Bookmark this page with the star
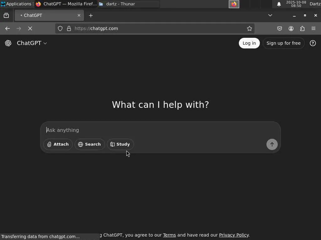Screen dimensions: 321x240 [249, 28]
